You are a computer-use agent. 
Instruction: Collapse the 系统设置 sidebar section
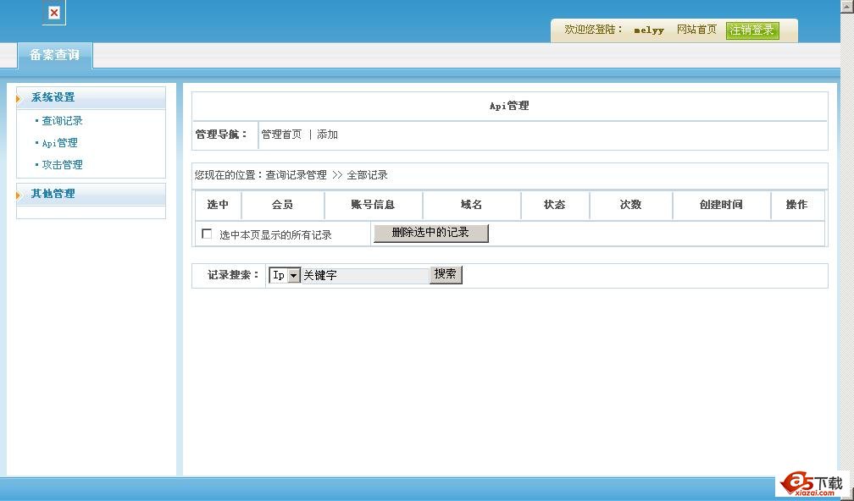point(53,97)
